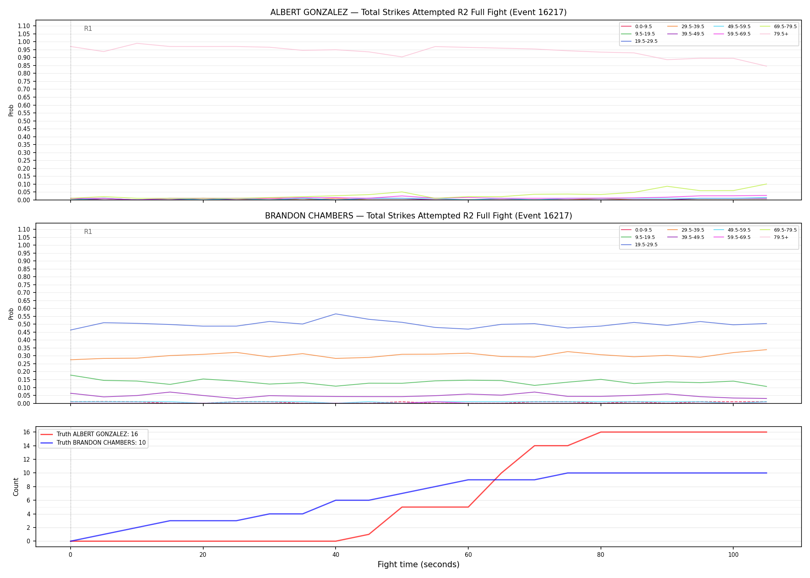810x578 pixels.
Task: Select 19.5-29.5 legend entry in Chambers chart
Action: 640,245
